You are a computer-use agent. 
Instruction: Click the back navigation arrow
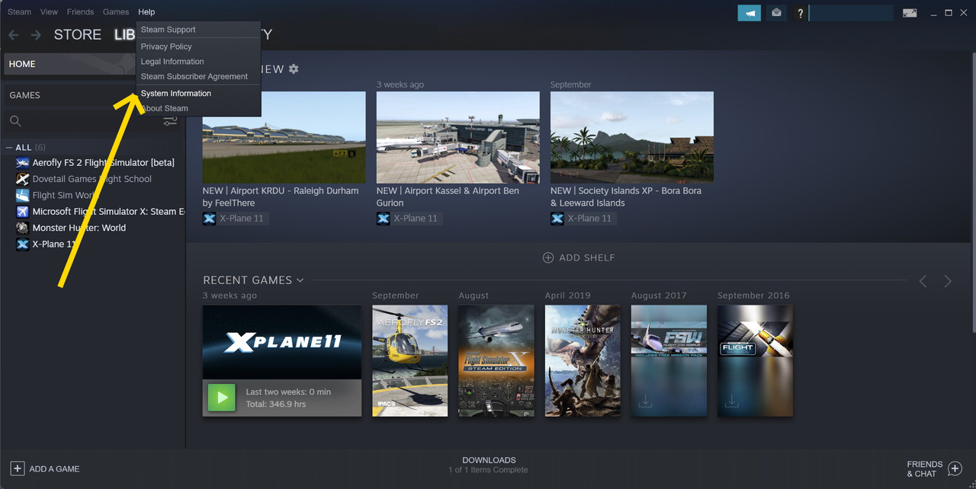click(13, 35)
